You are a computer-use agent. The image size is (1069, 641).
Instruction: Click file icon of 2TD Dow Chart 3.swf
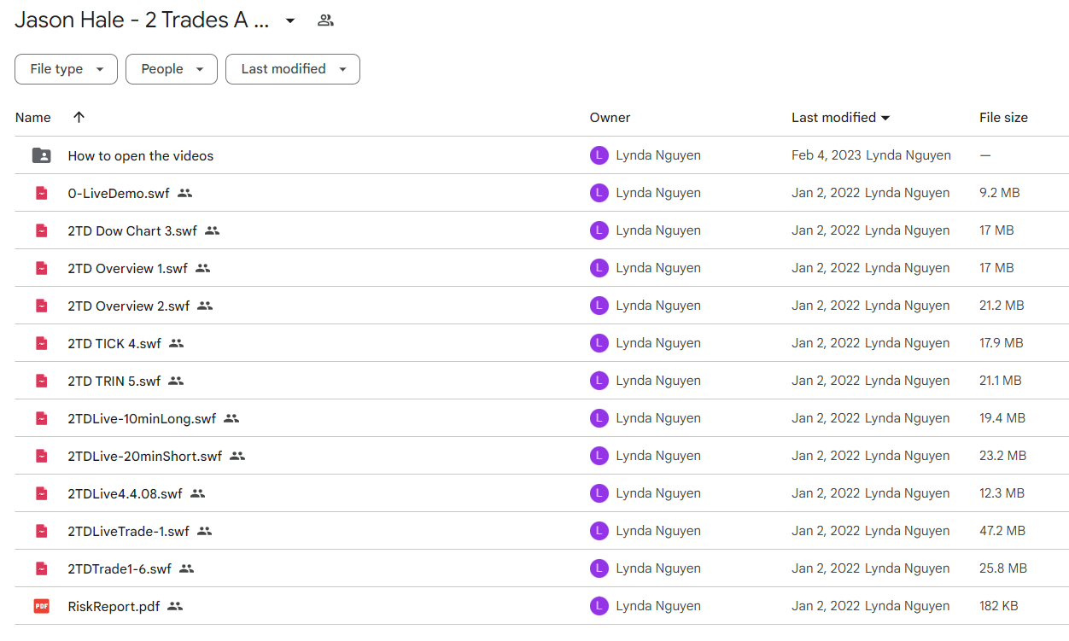pos(41,230)
